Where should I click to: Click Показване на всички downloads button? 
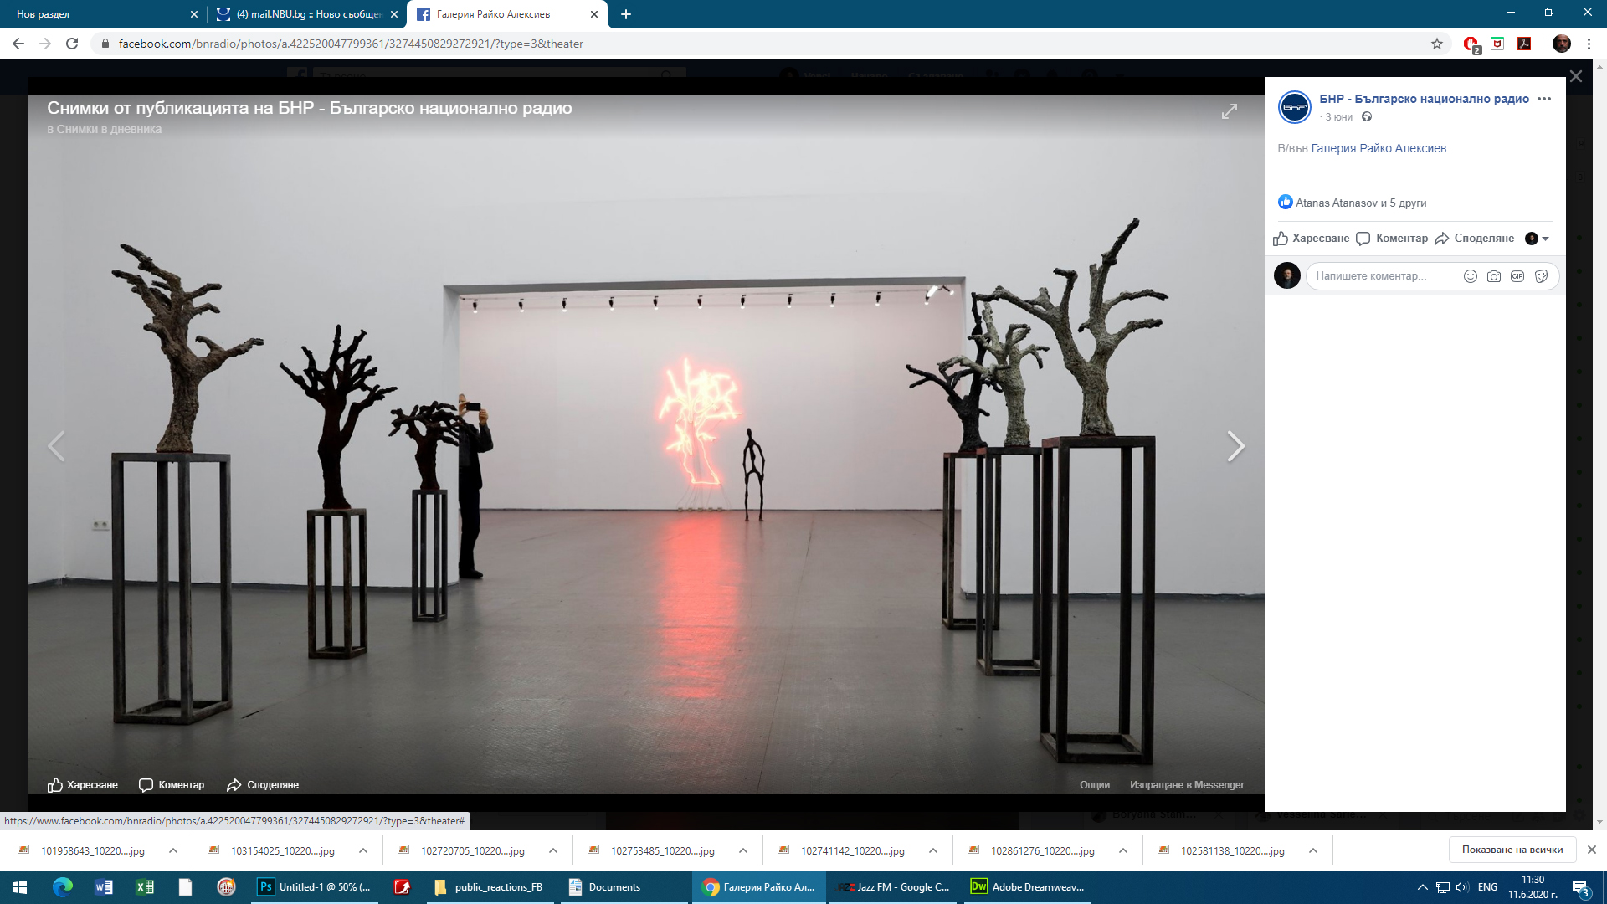click(1512, 850)
